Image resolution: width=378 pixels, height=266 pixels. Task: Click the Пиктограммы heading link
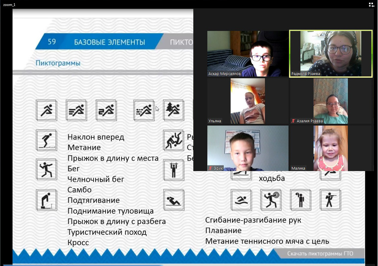[x=58, y=63]
